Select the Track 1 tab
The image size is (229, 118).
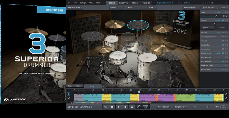tap(92, 86)
